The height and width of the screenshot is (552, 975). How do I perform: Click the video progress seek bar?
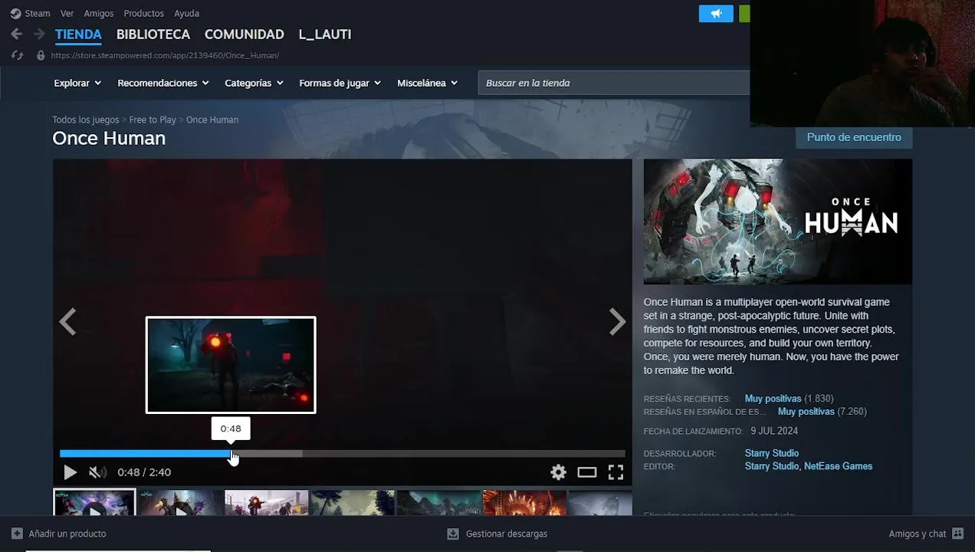(343, 454)
